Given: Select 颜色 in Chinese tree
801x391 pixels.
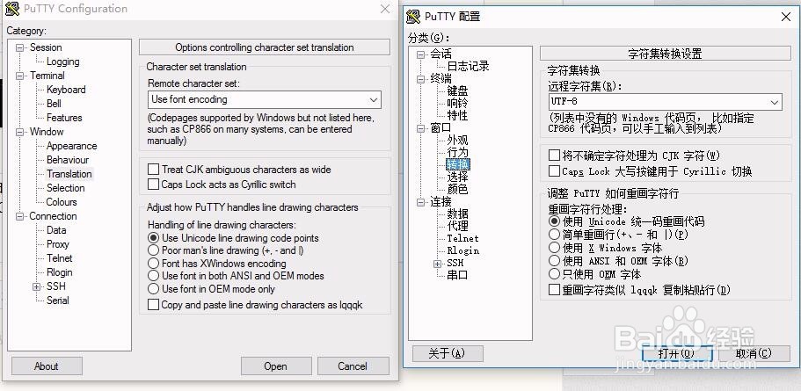Looking at the screenshot, I should point(457,190).
